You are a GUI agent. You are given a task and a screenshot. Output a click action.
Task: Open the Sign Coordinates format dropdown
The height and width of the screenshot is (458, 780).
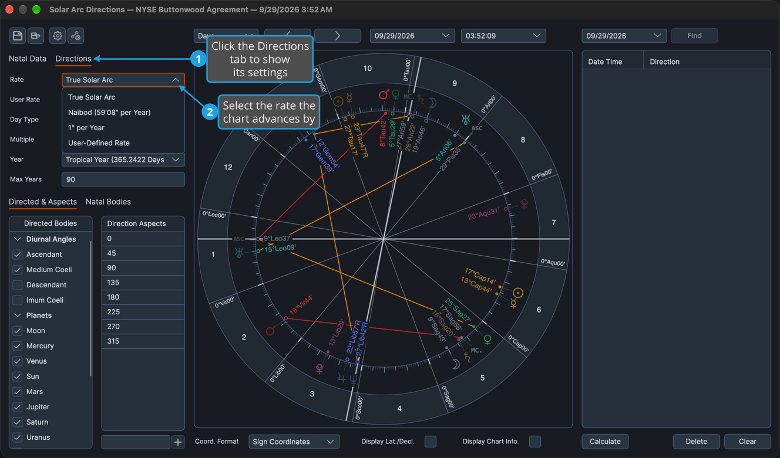pos(294,442)
